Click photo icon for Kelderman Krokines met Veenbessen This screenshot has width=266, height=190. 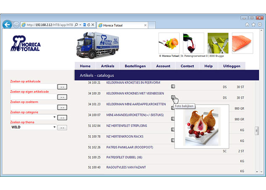173,97
